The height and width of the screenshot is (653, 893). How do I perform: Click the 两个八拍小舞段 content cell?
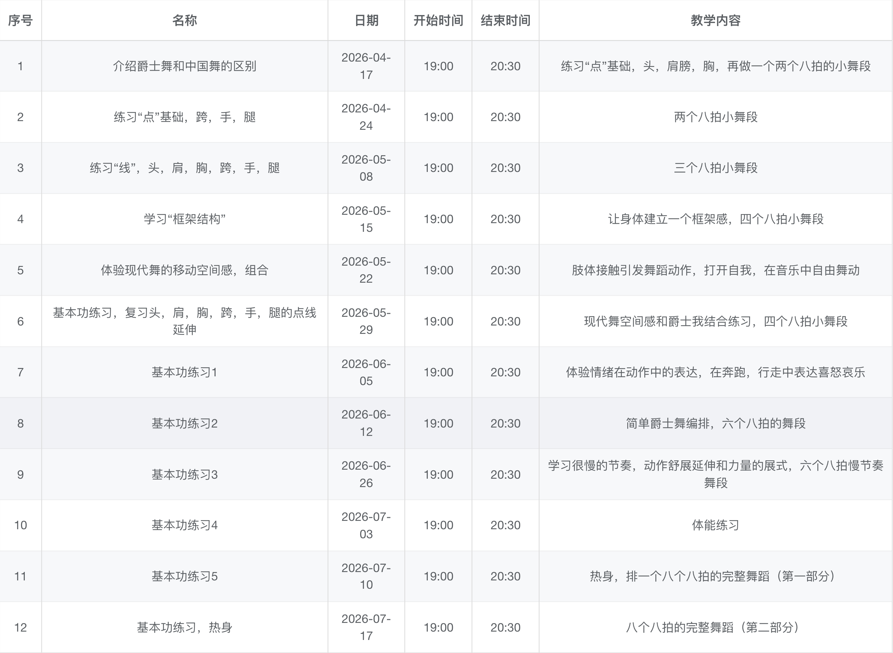(x=715, y=117)
